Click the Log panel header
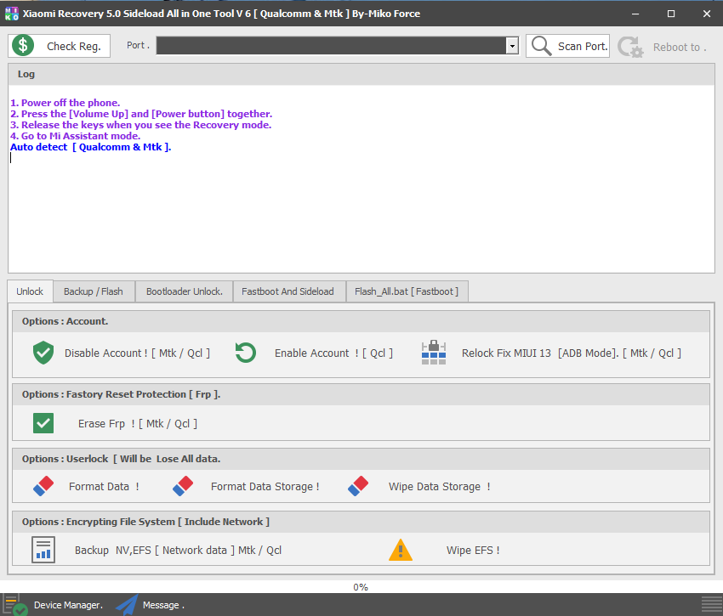723x616 pixels. [x=361, y=74]
